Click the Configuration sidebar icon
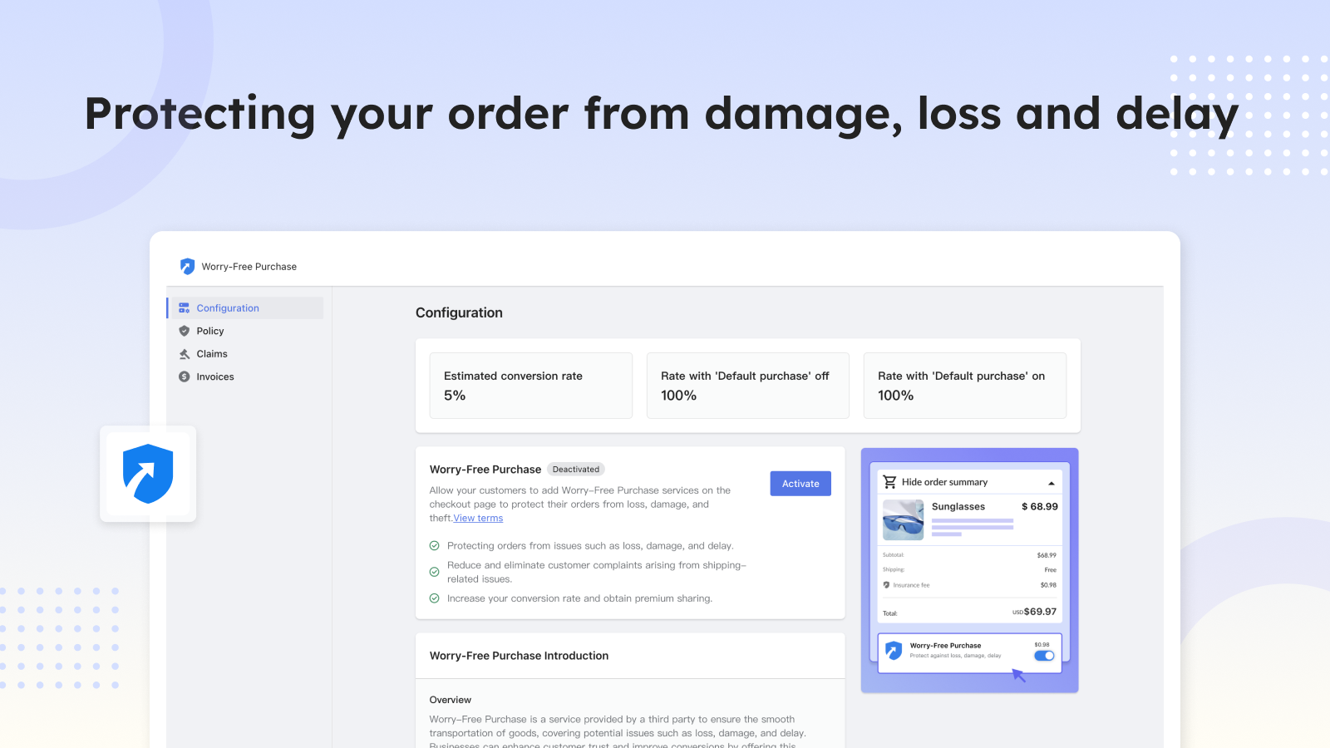The height and width of the screenshot is (748, 1330). point(185,308)
